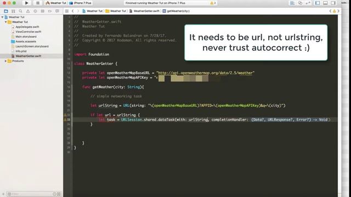Image resolution: width=351 pixels, height=197 pixels.
Task: Jump to next issue arrow
Action: (338, 11)
